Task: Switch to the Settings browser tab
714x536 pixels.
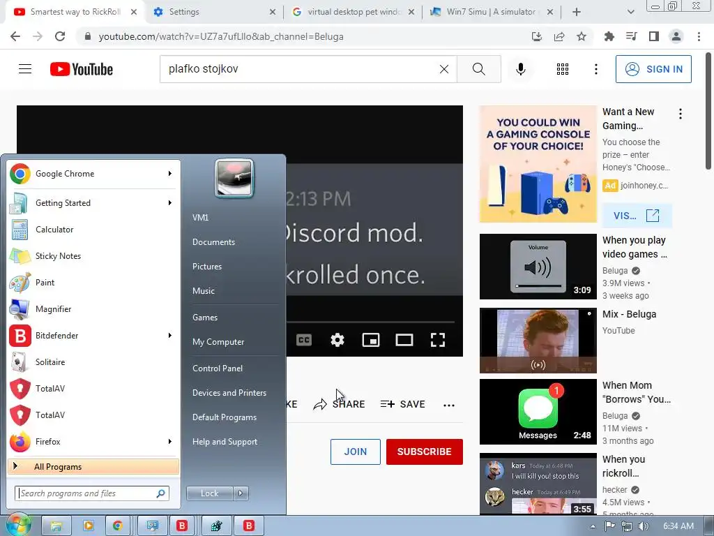Action: coord(214,12)
